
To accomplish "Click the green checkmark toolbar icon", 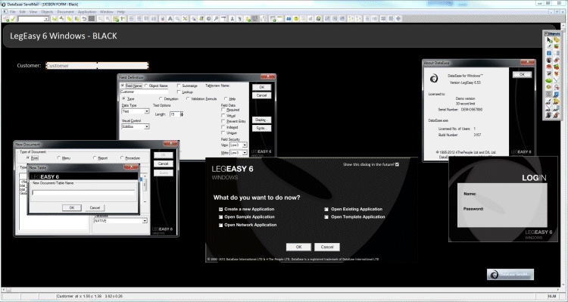I will 13,18.
